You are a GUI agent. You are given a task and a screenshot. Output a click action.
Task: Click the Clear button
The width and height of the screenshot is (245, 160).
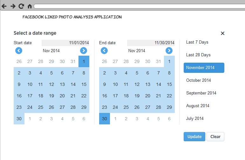coord(215,136)
